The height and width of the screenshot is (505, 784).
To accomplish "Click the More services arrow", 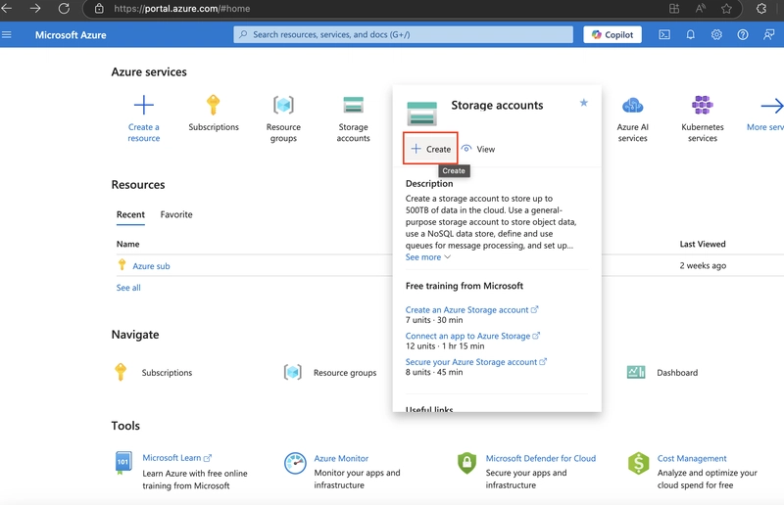I will click(x=771, y=106).
